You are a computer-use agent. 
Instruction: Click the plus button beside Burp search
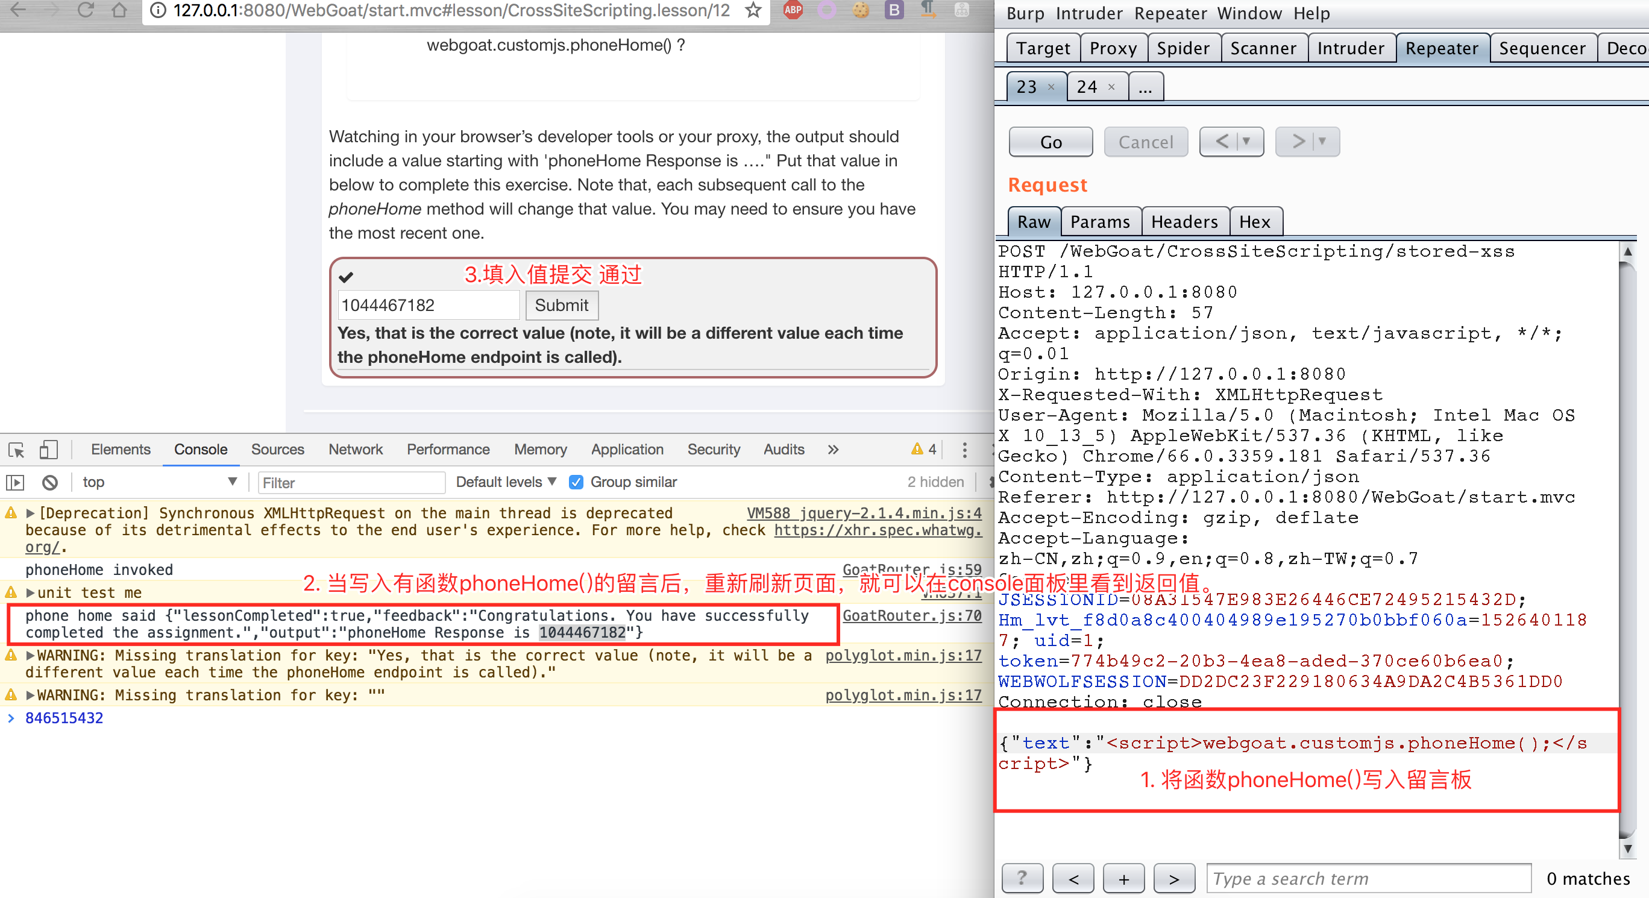click(x=1123, y=878)
